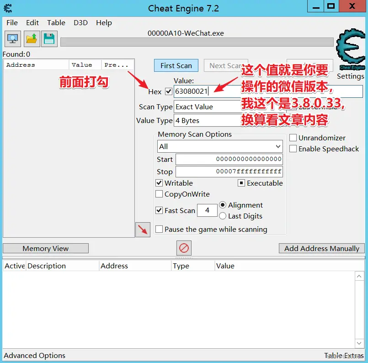Click the red clear-list prohibition icon
This screenshot has height=363, width=368.
tap(184, 248)
